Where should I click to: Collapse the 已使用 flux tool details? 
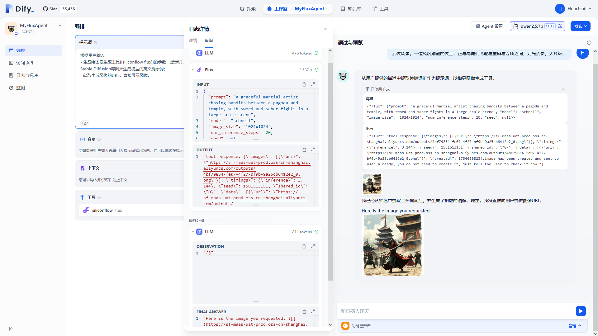click(x=563, y=89)
